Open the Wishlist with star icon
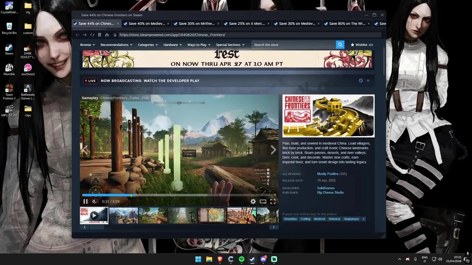 (x=362, y=45)
